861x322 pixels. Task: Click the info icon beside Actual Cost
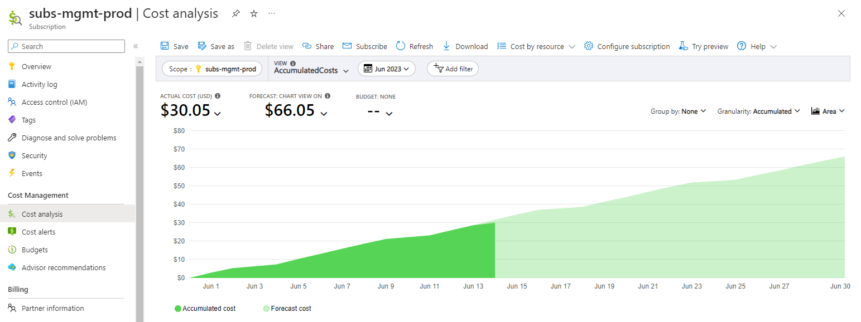[218, 96]
